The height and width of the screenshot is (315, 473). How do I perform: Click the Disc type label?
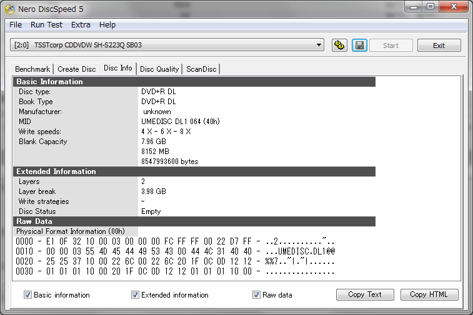point(34,92)
